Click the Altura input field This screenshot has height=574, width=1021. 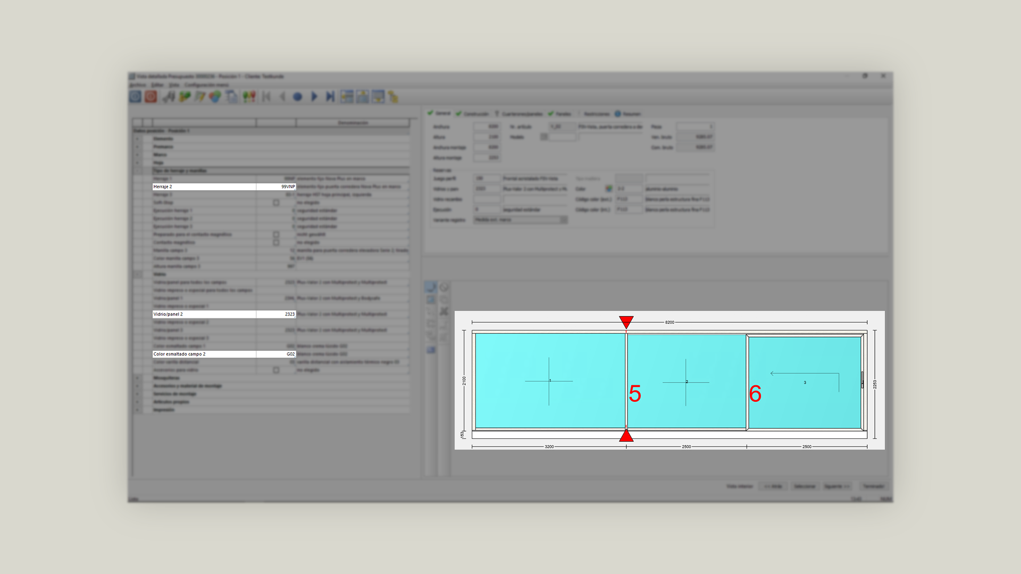tap(487, 137)
